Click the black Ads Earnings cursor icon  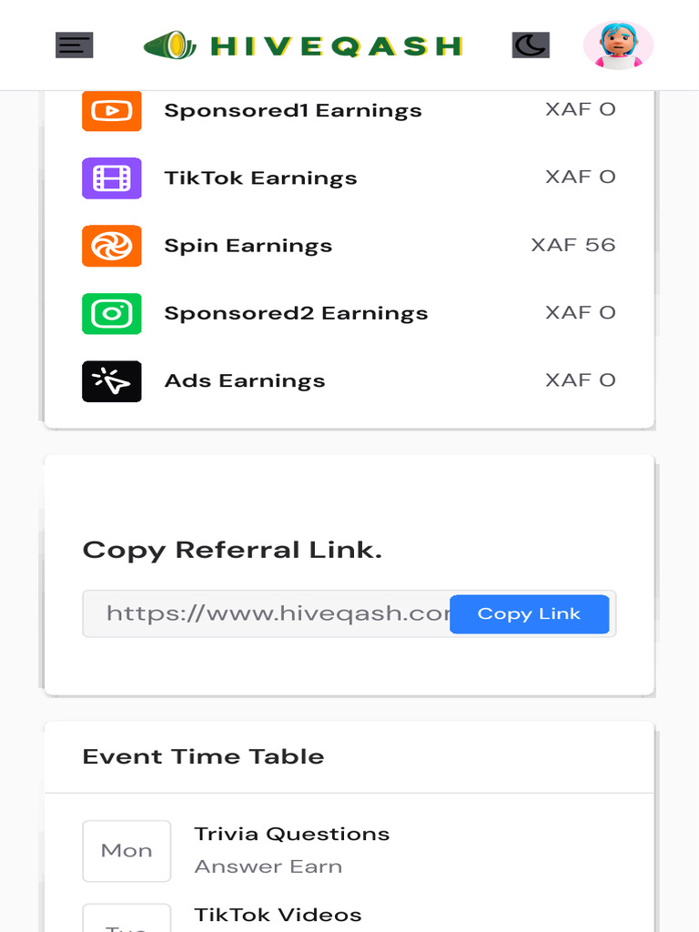tap(112, 381)
